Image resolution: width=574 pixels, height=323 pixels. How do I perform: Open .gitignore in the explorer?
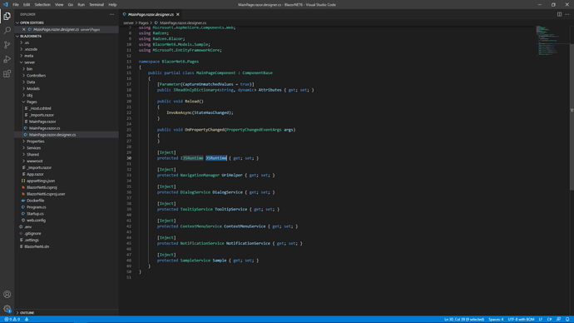click(x=32, y=234)
